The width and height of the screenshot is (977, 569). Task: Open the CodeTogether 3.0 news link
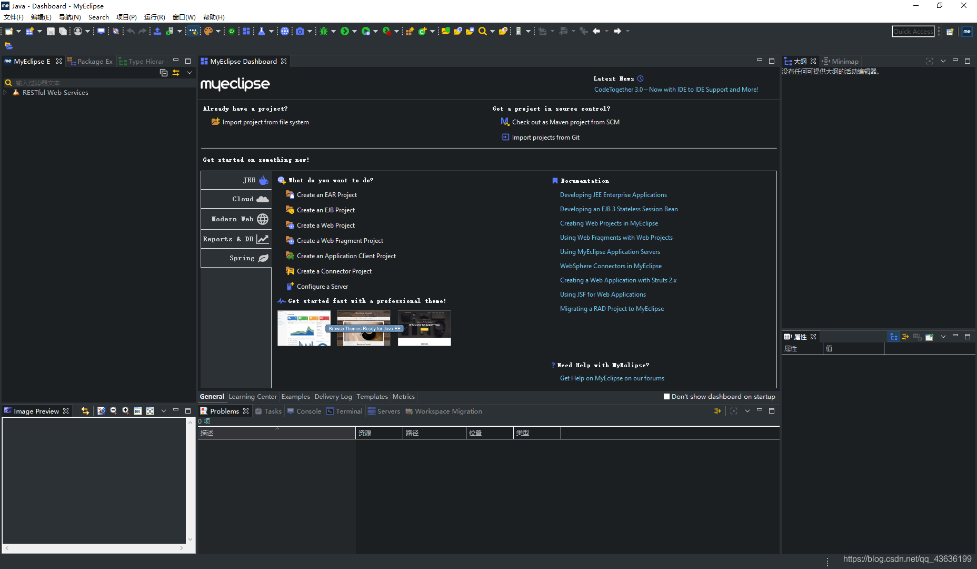(x=676, y=90)
